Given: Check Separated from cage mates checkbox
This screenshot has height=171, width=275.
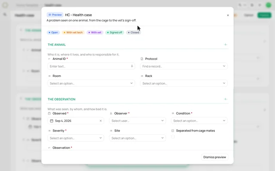Looking at the screenshot, I should pos(173,137).
